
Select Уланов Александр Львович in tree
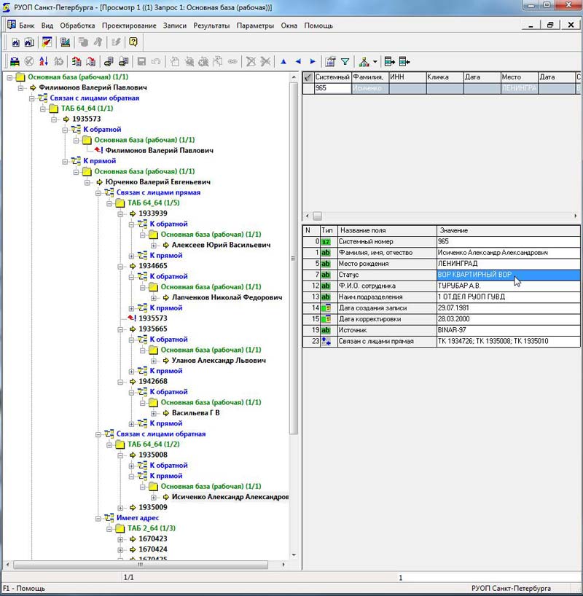(219, 361)
